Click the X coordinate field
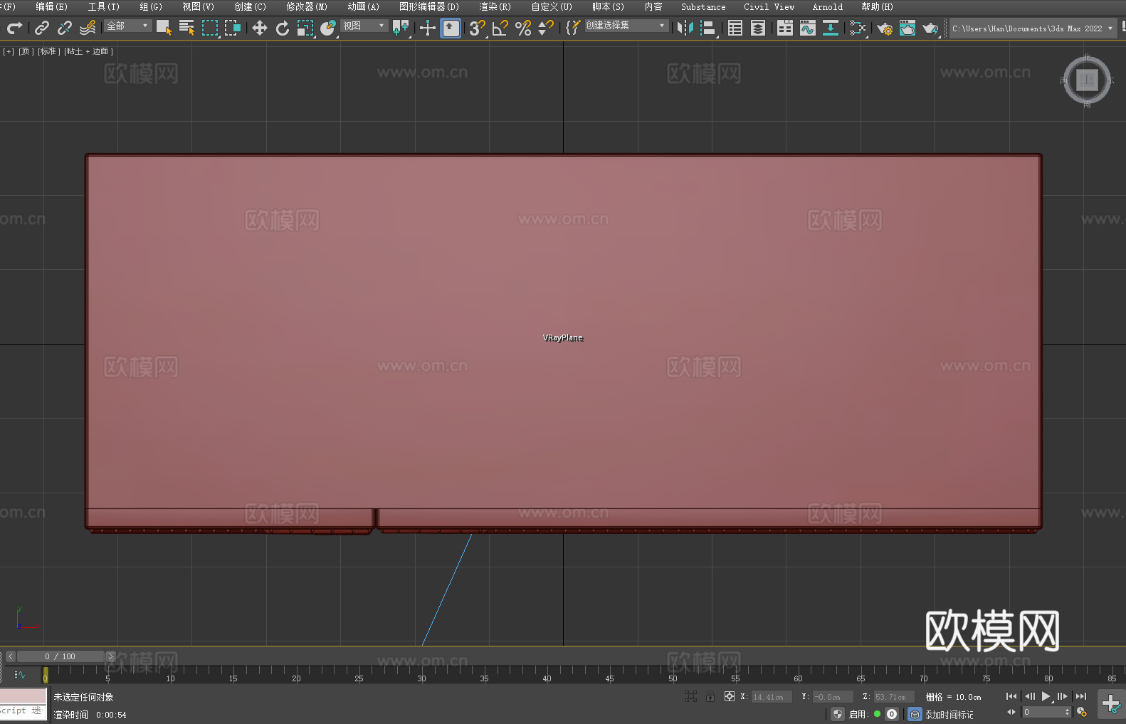This screenshot has height=724, width=1126. (772, 697)
